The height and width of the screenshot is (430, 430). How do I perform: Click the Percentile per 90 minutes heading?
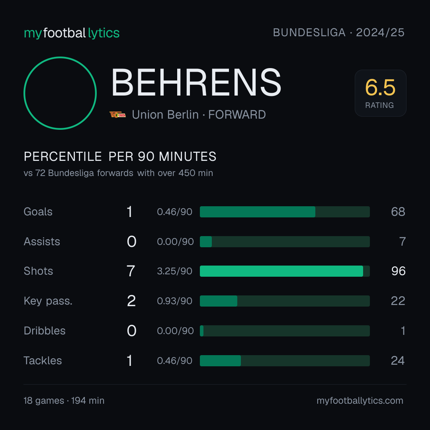coord(120,156)
